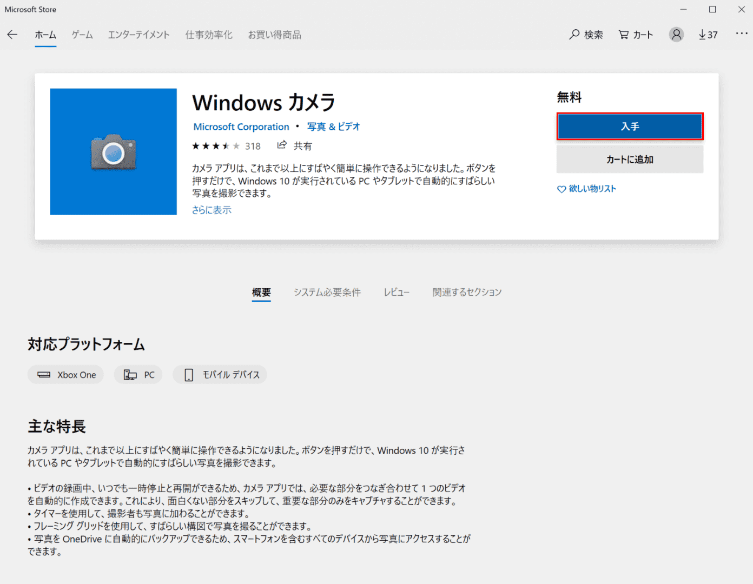Click the 無料 price label
This screenshot has height=584, width=753.
tap(570, 97)
